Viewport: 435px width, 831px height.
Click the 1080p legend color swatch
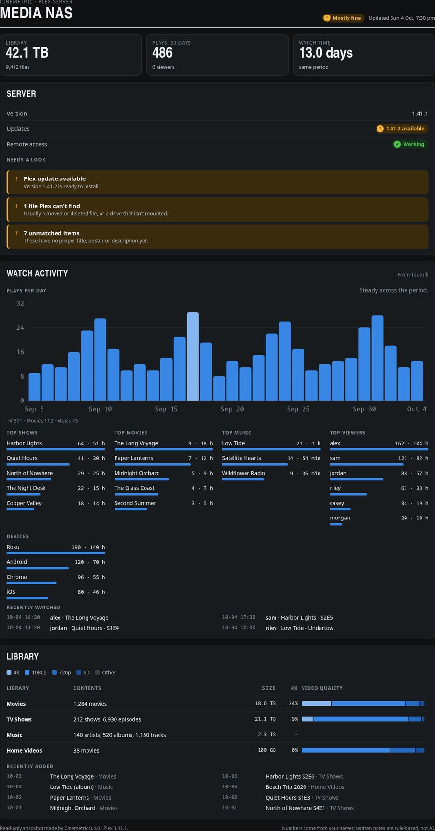[28, 672]
